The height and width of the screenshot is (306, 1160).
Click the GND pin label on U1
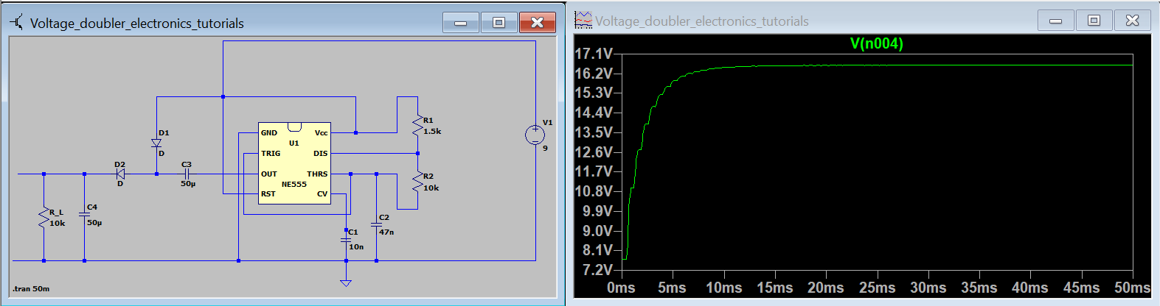[269, 133]
